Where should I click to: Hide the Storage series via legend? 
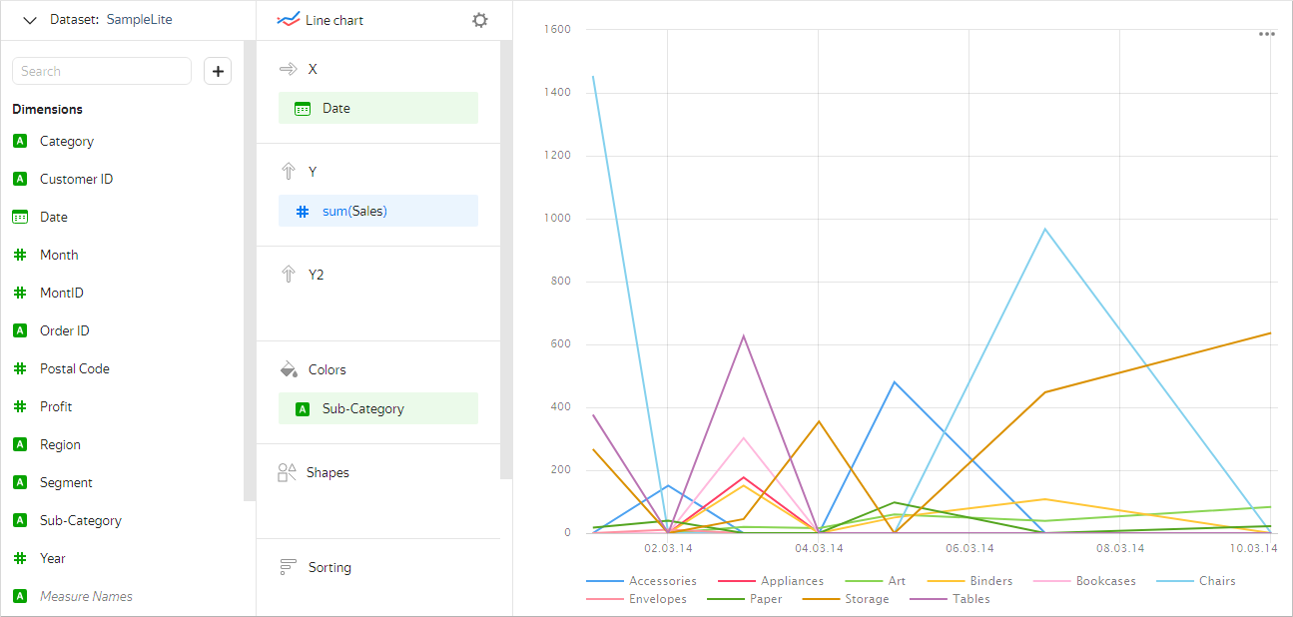pos(866,599)
